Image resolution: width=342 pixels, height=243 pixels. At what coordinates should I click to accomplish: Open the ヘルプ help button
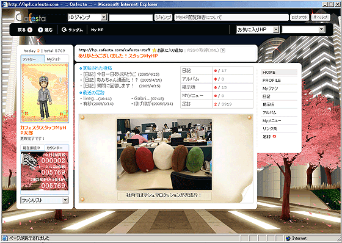pyautogui.click(x=321, y=17)
